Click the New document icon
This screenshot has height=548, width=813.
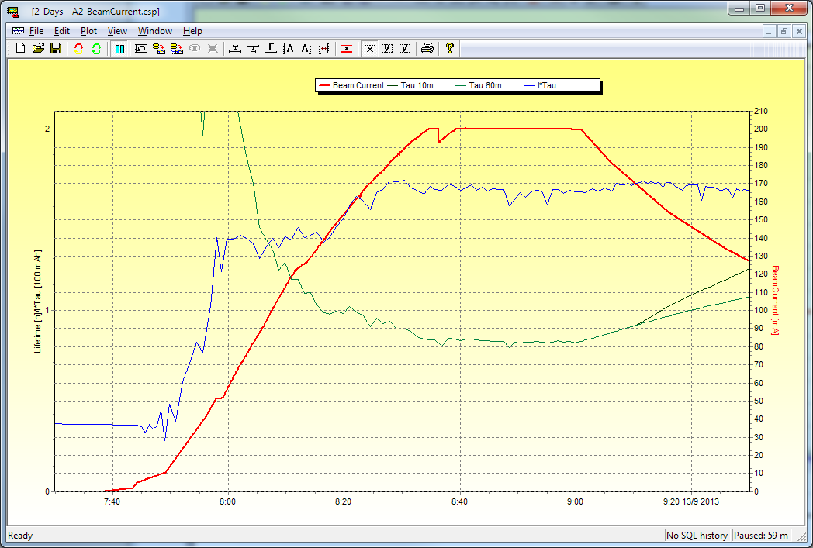pyautogui.click(x=21, y=48)
